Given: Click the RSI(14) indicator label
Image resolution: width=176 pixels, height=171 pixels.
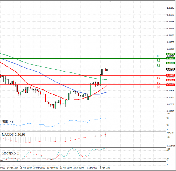Looking at the screenshot, I should click(7, 122).
